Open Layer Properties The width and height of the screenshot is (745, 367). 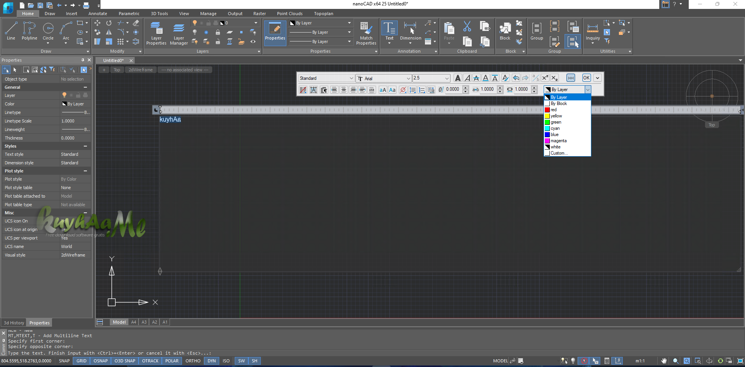(x=156, y=33)
